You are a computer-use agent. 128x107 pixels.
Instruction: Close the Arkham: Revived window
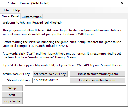(122, 3)
